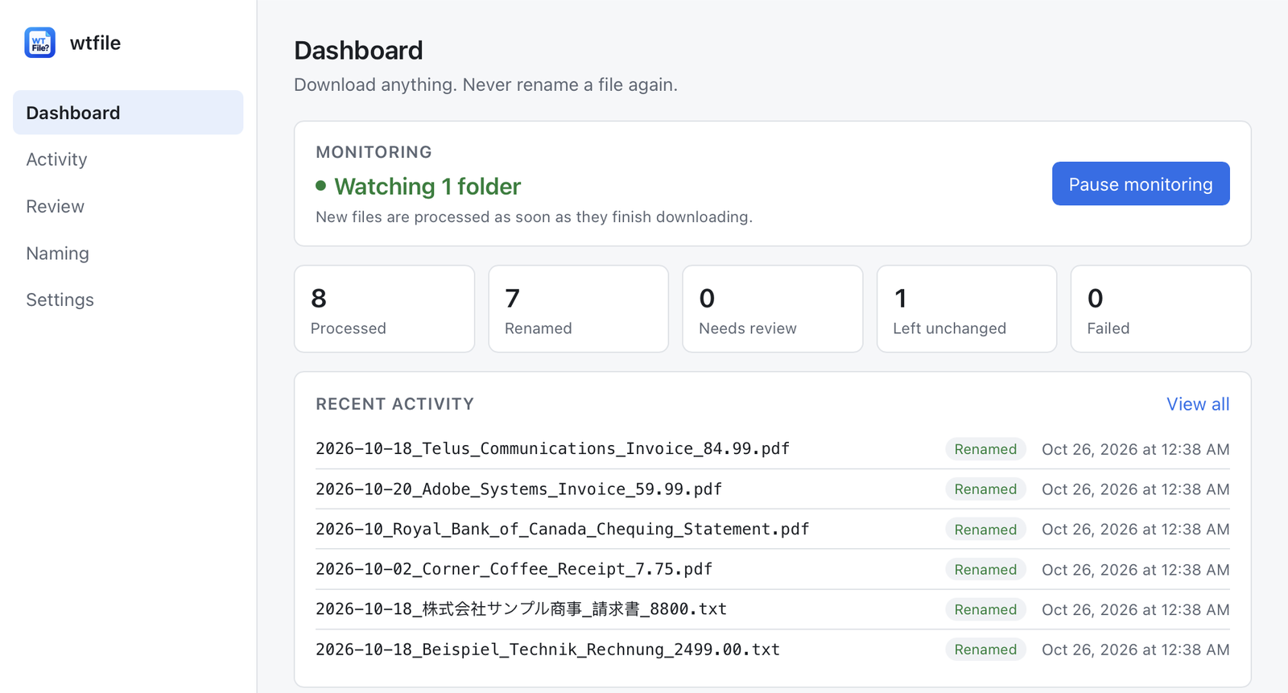Image resolution: width=1288 pixels, height=693 pixels.
Task: Click the 'New files are processed' description text
Action: 534,217
